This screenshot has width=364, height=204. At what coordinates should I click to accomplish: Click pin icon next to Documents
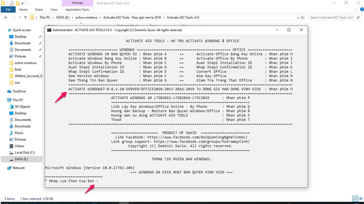point(40,50)
